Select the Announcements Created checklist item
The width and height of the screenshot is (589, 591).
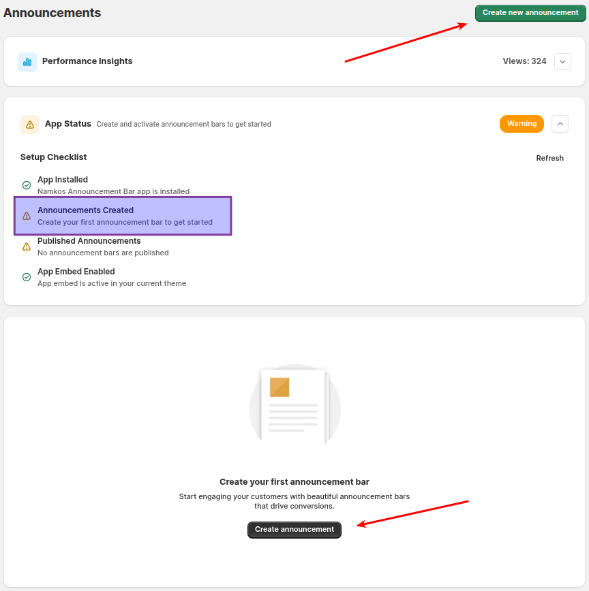(123, 216)
